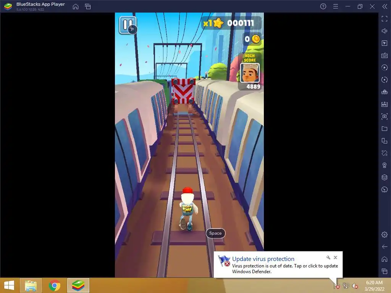Click the BlueStacks logo in title bar
This screenshot has height=293, width=391.
8,6
